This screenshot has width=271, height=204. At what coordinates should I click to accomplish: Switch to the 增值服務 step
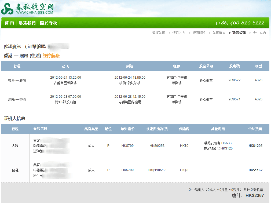pos(199,33)
